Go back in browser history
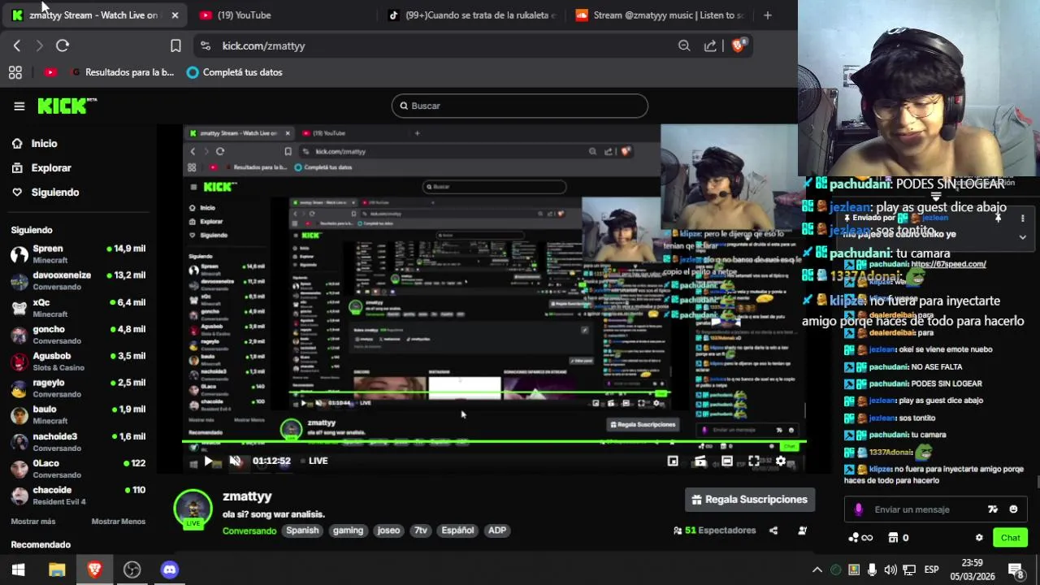The height and width of the screenshot is (585, 1040). 17,45
